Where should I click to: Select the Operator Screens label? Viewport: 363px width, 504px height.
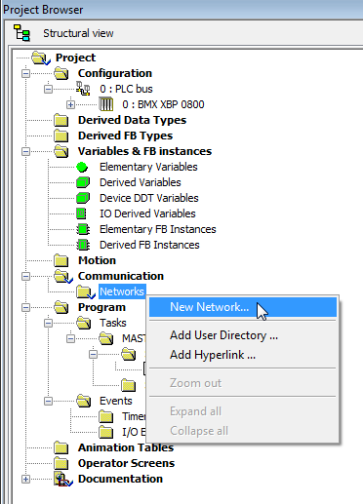click(126, 463)
